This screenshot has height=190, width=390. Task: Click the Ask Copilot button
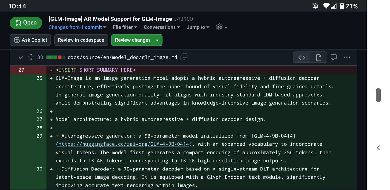31,40
